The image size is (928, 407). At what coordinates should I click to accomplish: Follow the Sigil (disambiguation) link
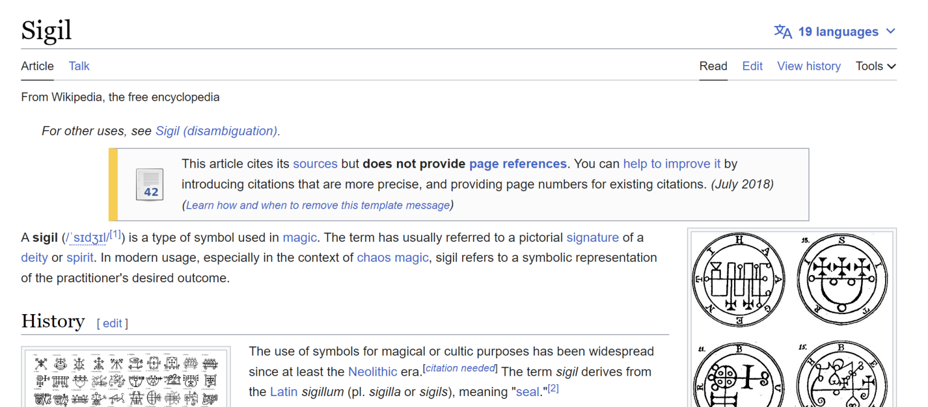coord(217,131)
